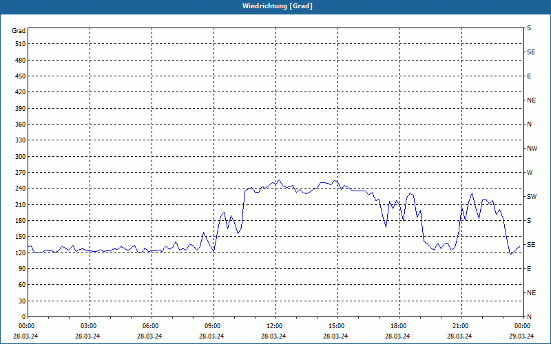This screenshot has width=551, height=344.
Task: Click the "W" compass label
Action: (530, 173)
